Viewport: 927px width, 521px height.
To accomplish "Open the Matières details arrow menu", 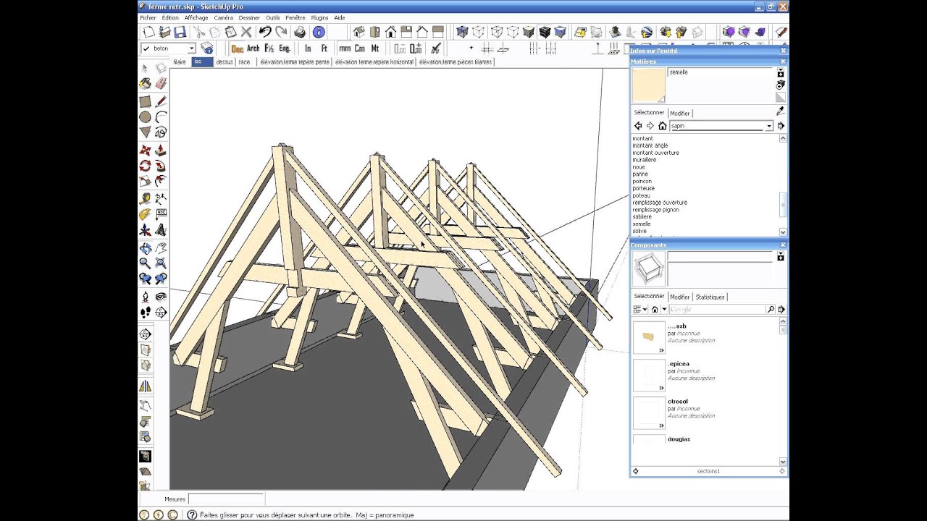I will click(781, 126).
